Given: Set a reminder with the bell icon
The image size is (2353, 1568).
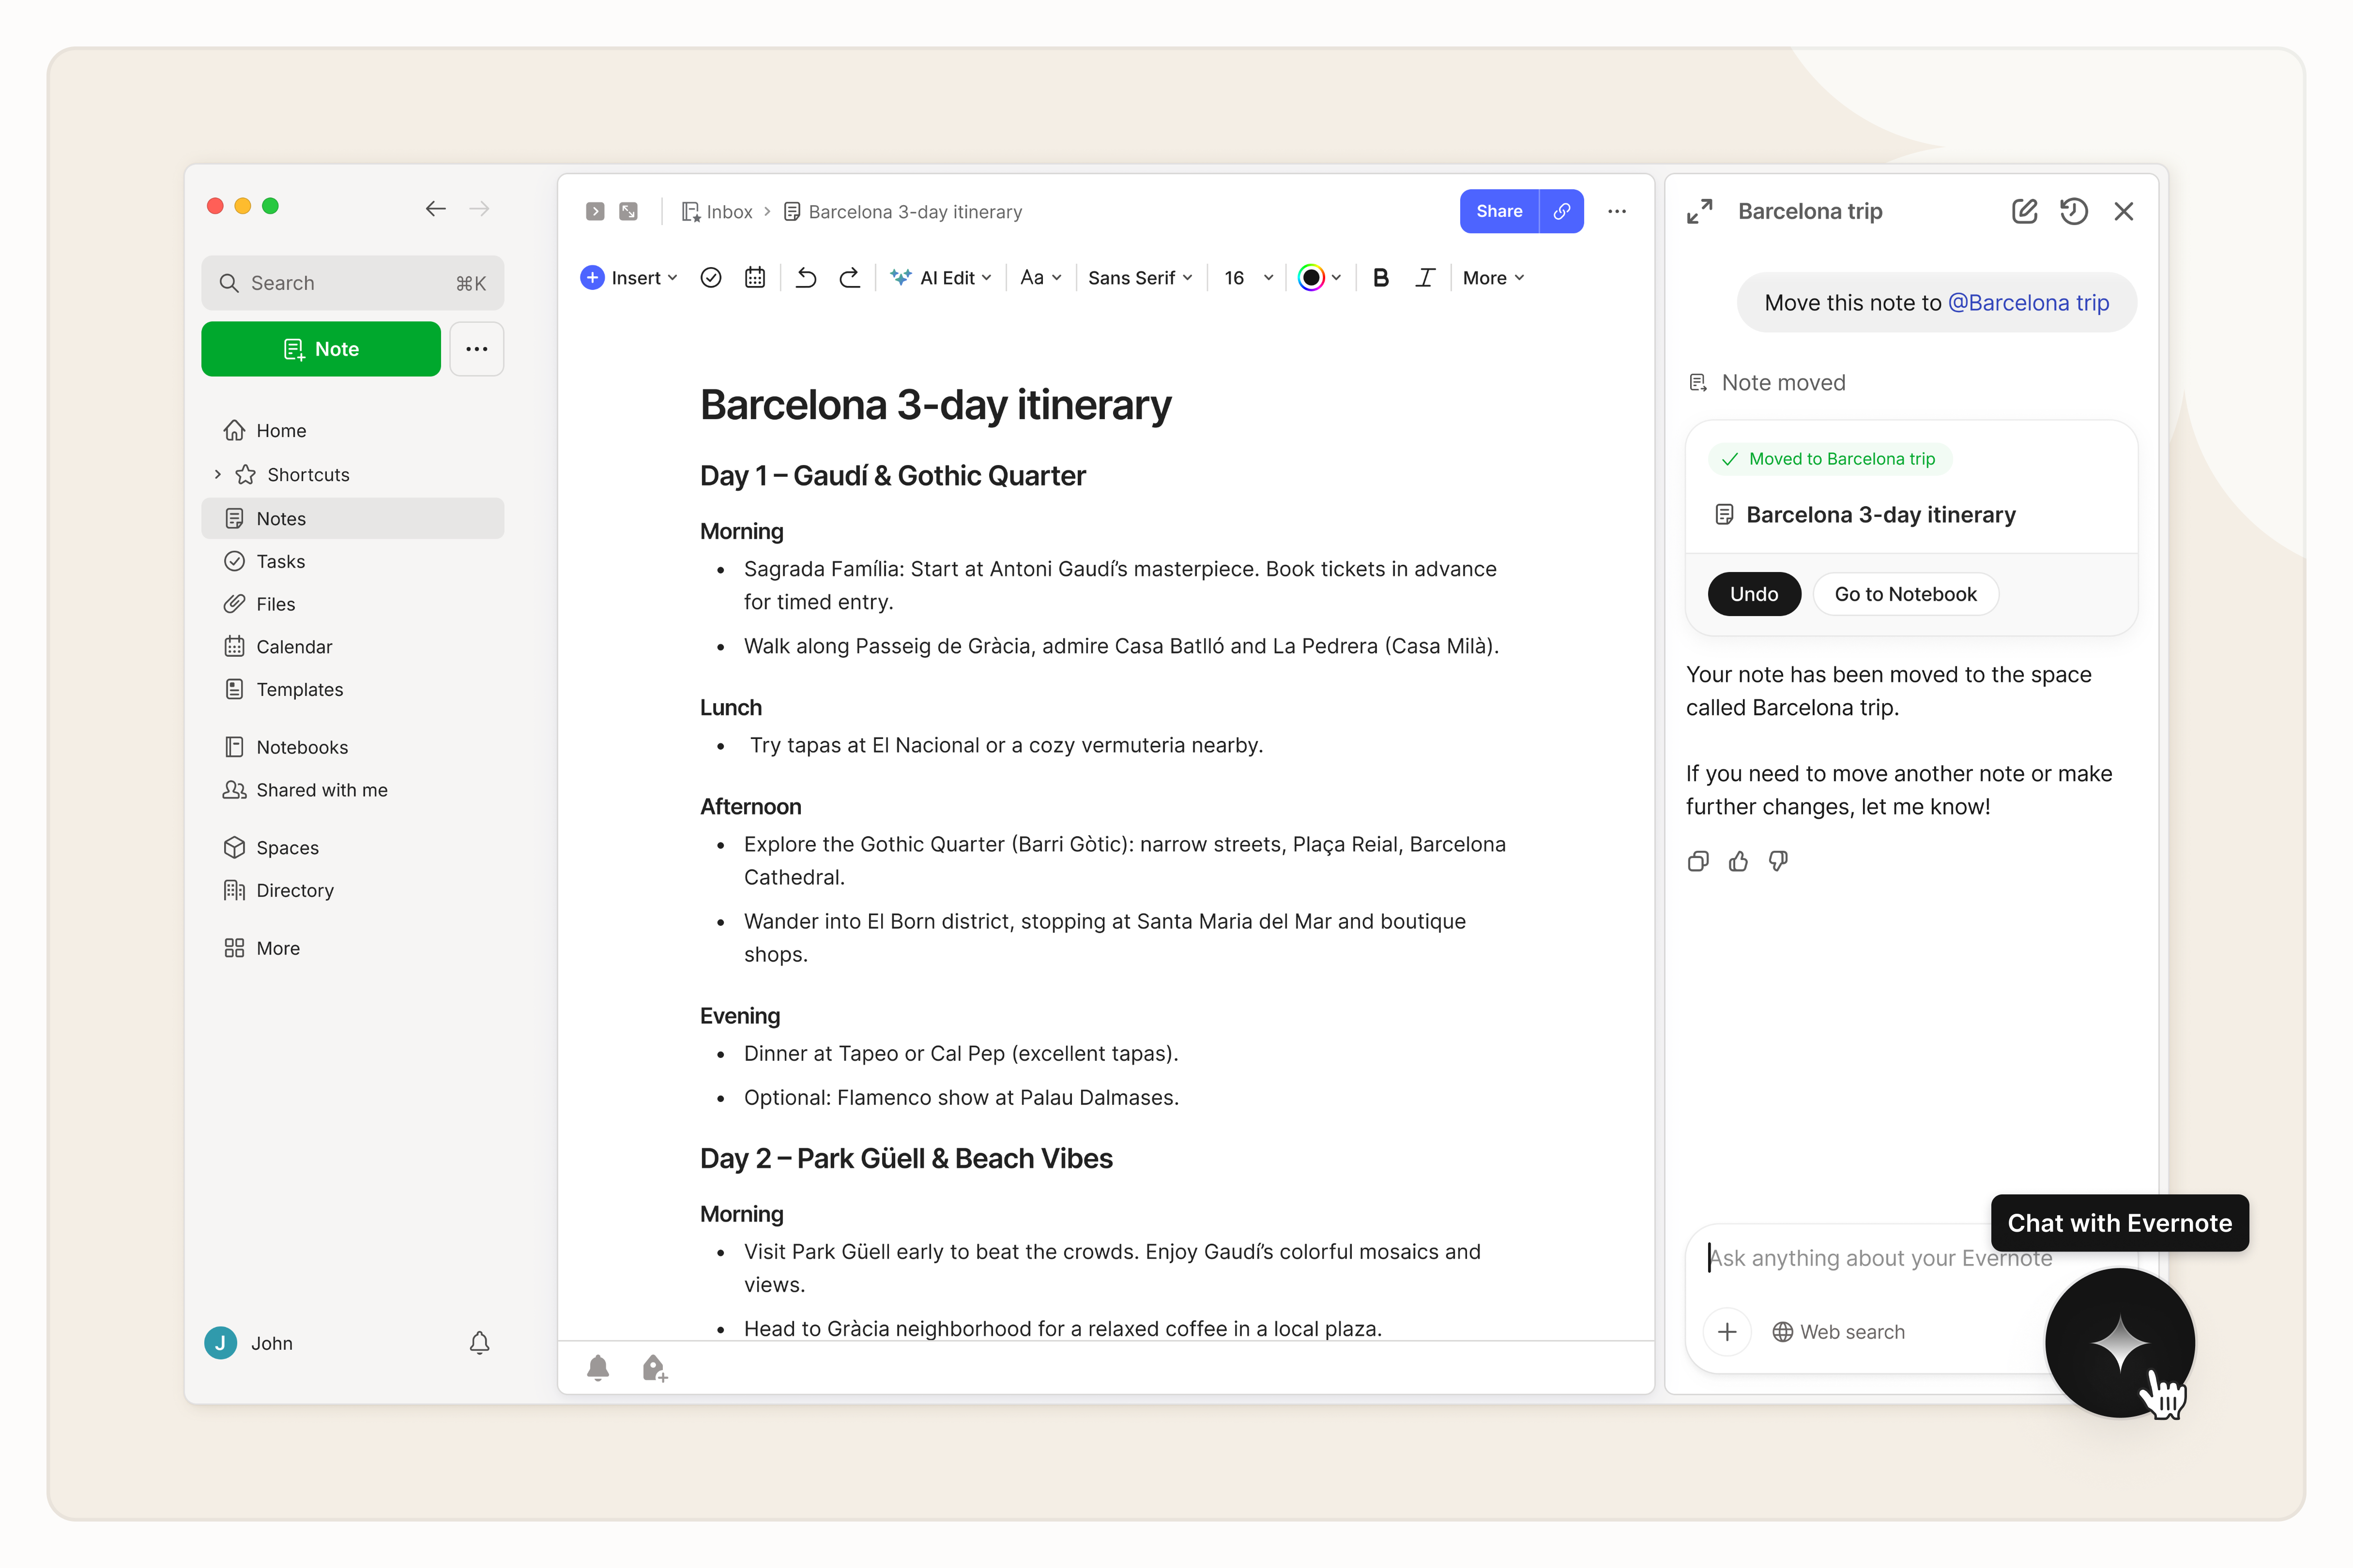Looking at the screenshot, I should click(x=599, y=1367).
